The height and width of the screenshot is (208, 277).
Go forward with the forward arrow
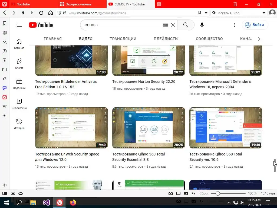click(14, 13)
